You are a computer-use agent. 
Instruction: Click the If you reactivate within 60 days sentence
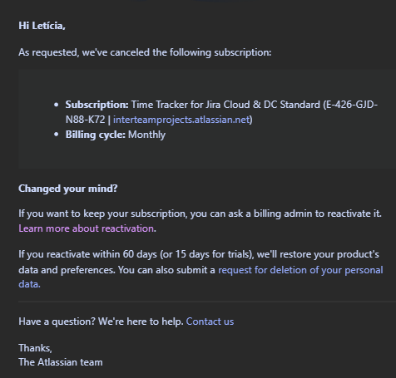click(199, 262)
